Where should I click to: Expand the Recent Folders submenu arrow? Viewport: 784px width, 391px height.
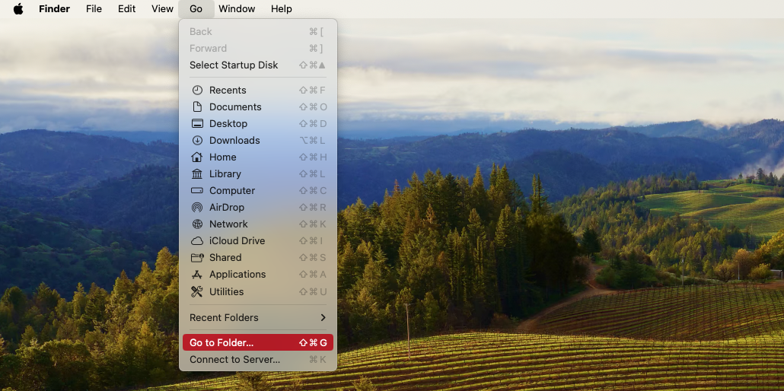(323, 317)
